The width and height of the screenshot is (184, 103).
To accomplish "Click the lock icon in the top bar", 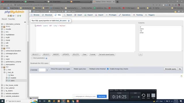I will point(175,11).
